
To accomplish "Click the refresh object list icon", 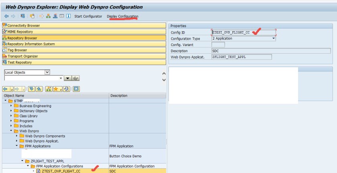I will coord(66,89).
